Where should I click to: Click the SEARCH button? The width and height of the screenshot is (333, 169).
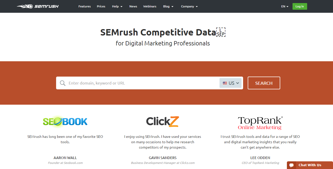click(264, 83)
